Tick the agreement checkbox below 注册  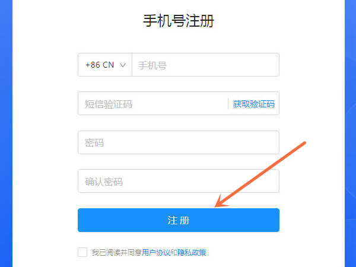point(82,252)
